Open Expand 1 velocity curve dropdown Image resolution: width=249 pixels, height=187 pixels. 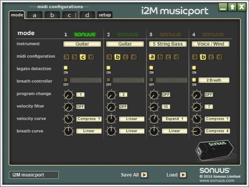pos(174,119)
